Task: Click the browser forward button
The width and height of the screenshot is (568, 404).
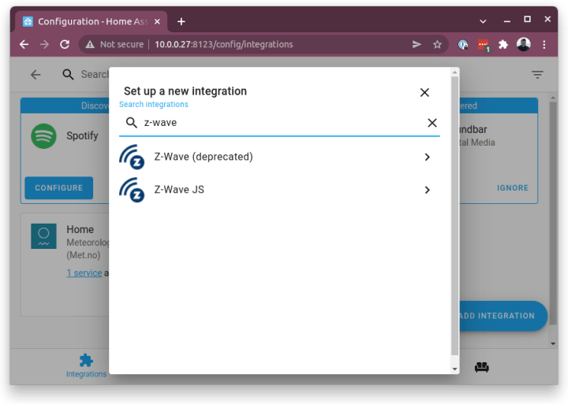Action: 44,44
